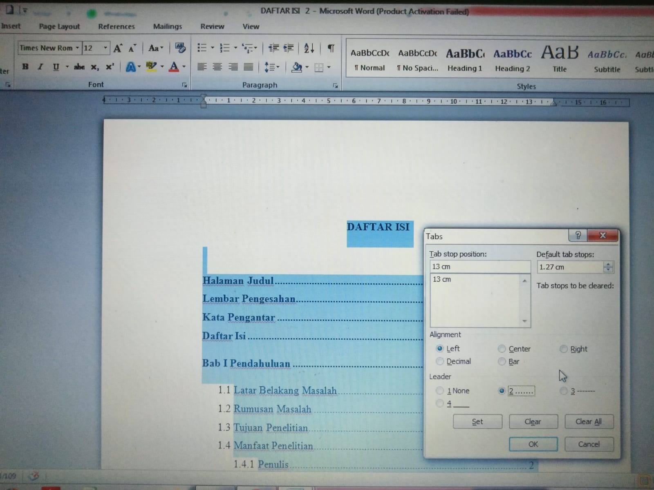
Task: Click the Underline icon
Action: (56, 67)
